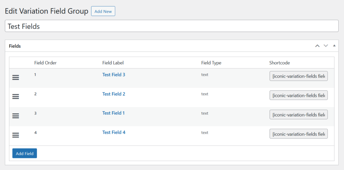The image size is (344, 170).
Task: Click the group title field containing Test Fields
Action: [172, 26]
